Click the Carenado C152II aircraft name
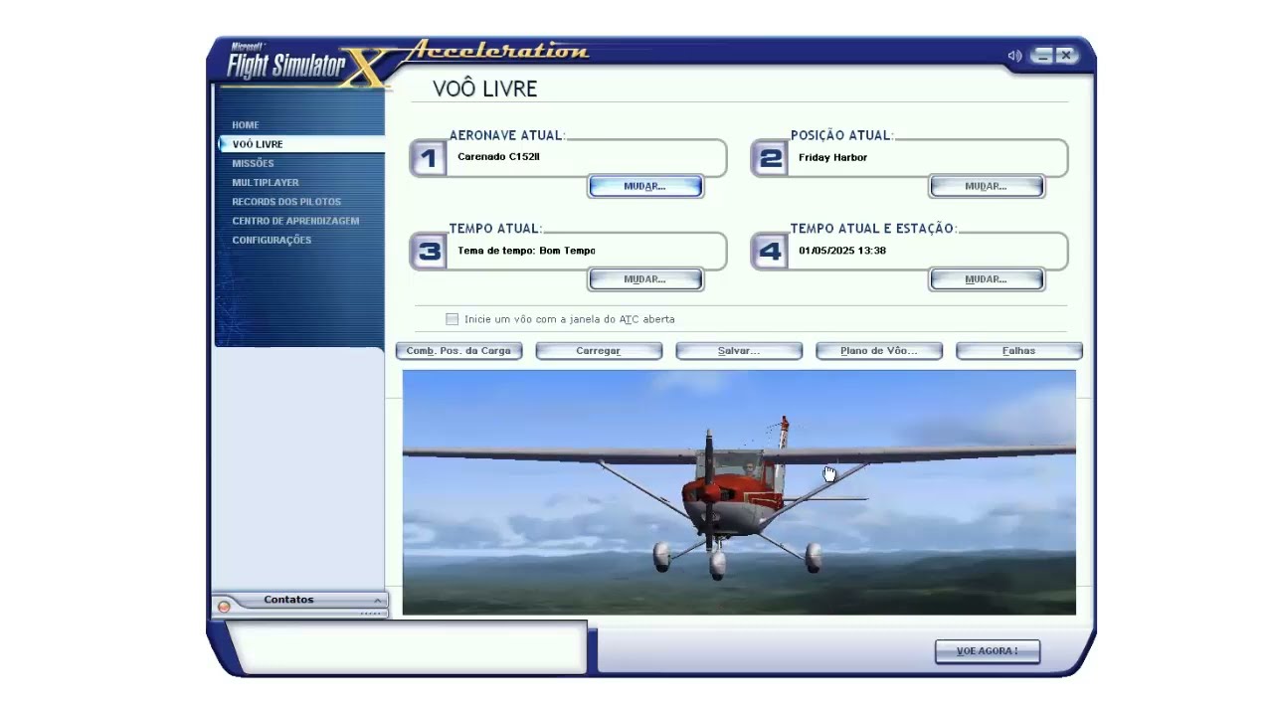The width and height of the screenshot is (1273, 716). pyautogui.click(x=498, y=157)
